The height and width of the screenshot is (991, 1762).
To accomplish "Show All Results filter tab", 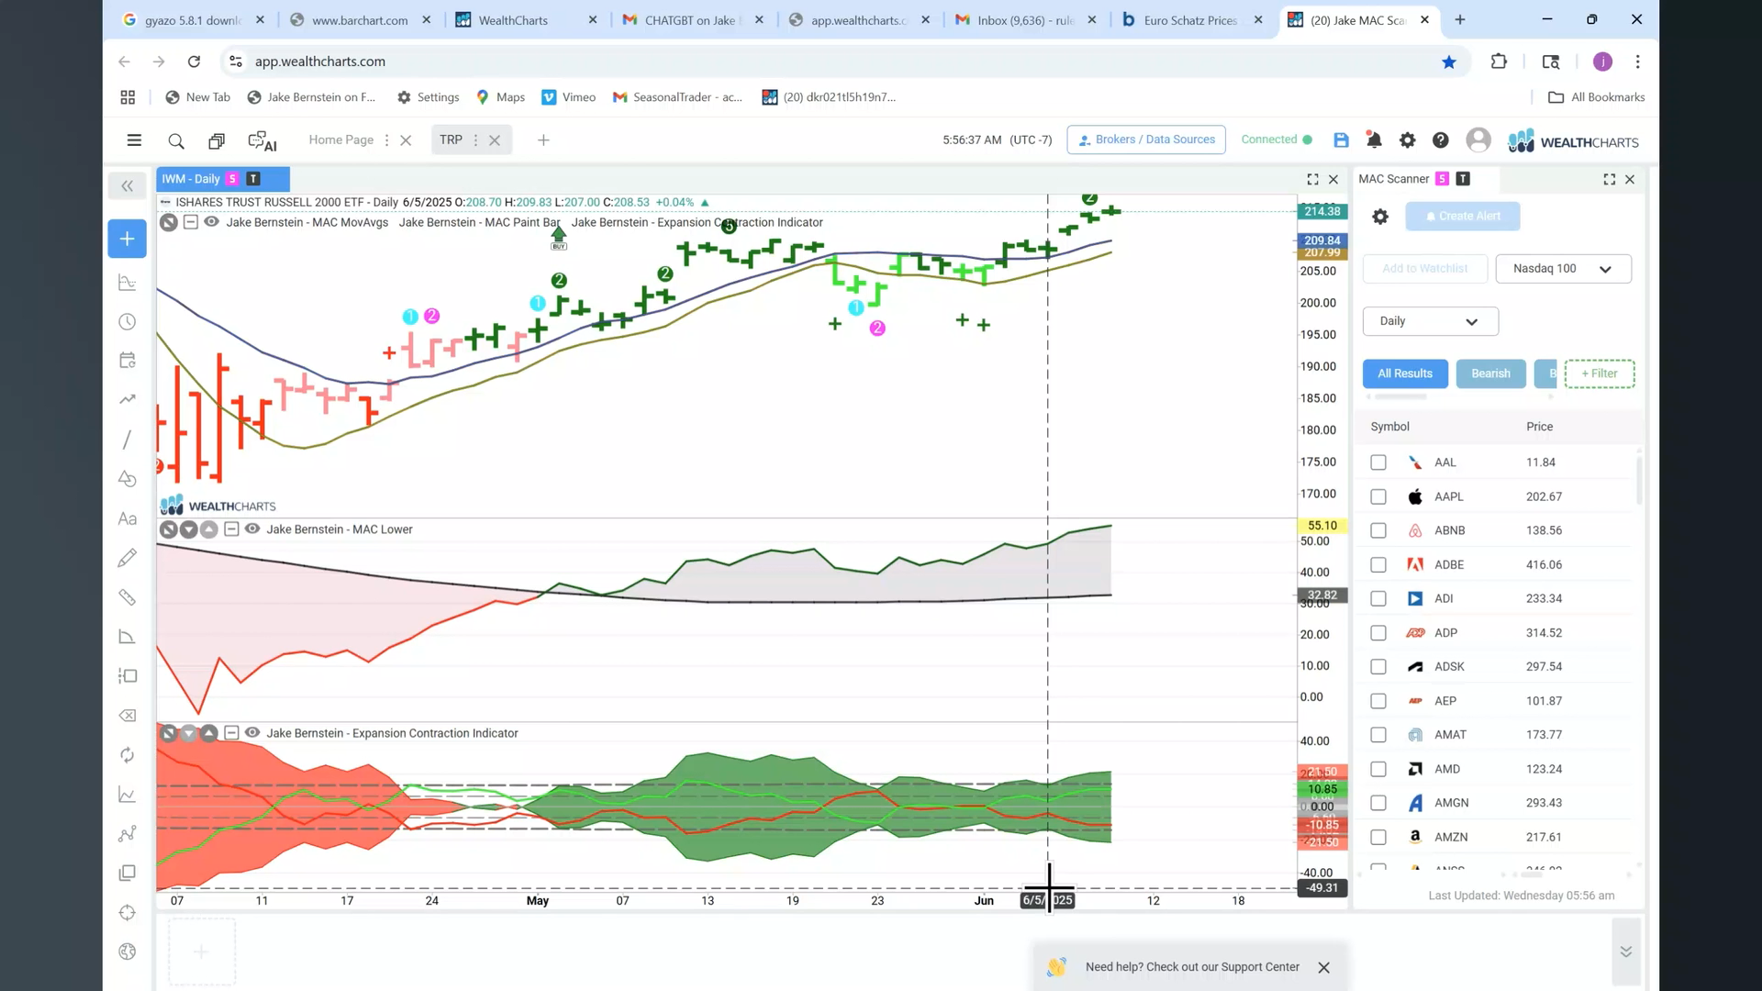I will click(1404, 373).
